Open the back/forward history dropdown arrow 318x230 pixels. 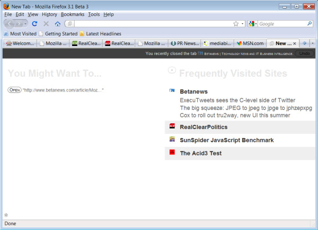25,24
